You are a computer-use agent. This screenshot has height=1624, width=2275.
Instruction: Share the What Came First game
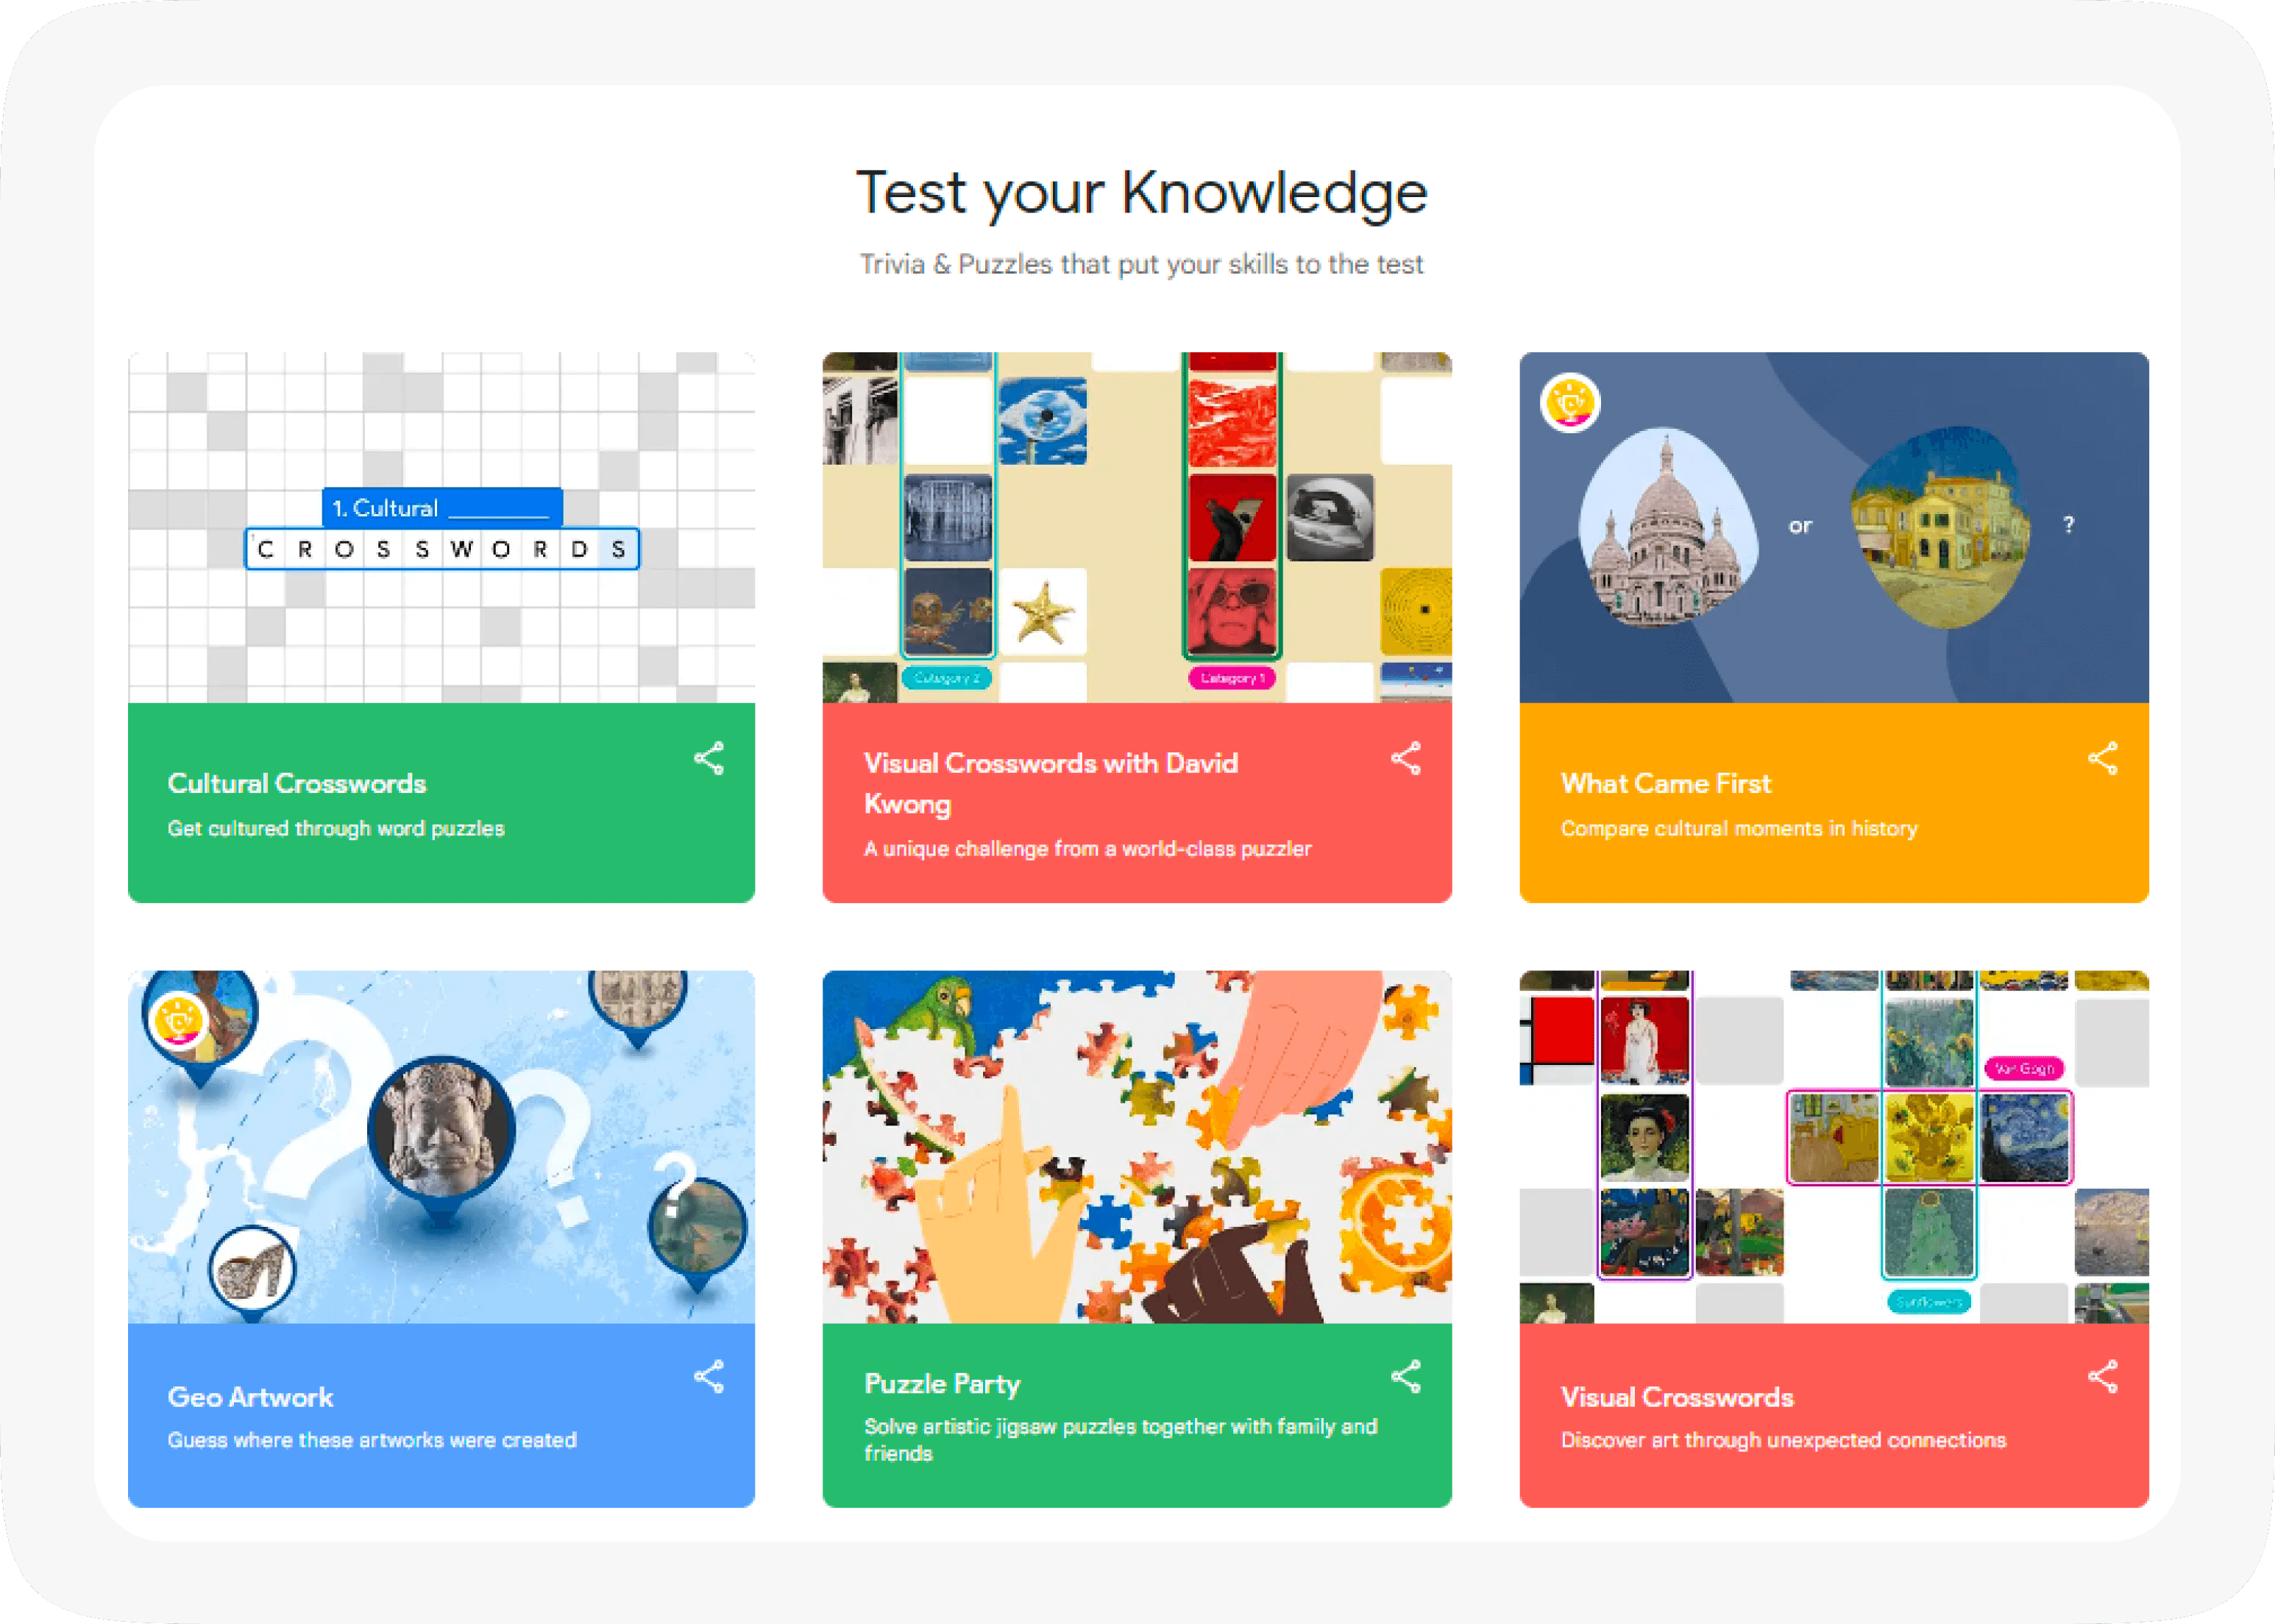[x=2102, y=758]
